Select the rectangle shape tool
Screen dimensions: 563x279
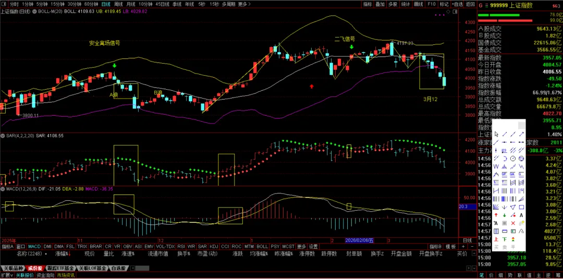click(x=521, y=207)
